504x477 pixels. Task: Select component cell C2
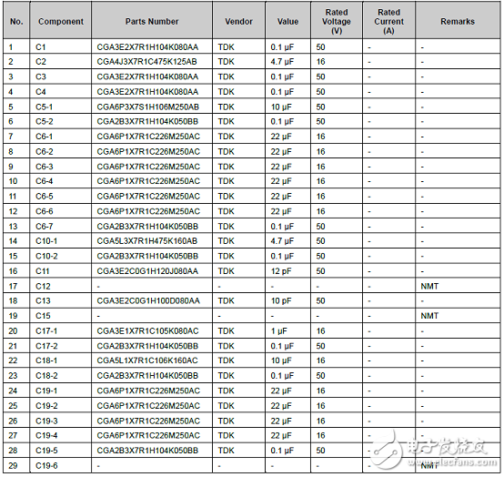[x=61, y=61]
